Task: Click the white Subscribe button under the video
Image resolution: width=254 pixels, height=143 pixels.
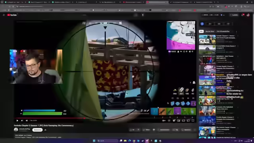Action: pos(37,130)
